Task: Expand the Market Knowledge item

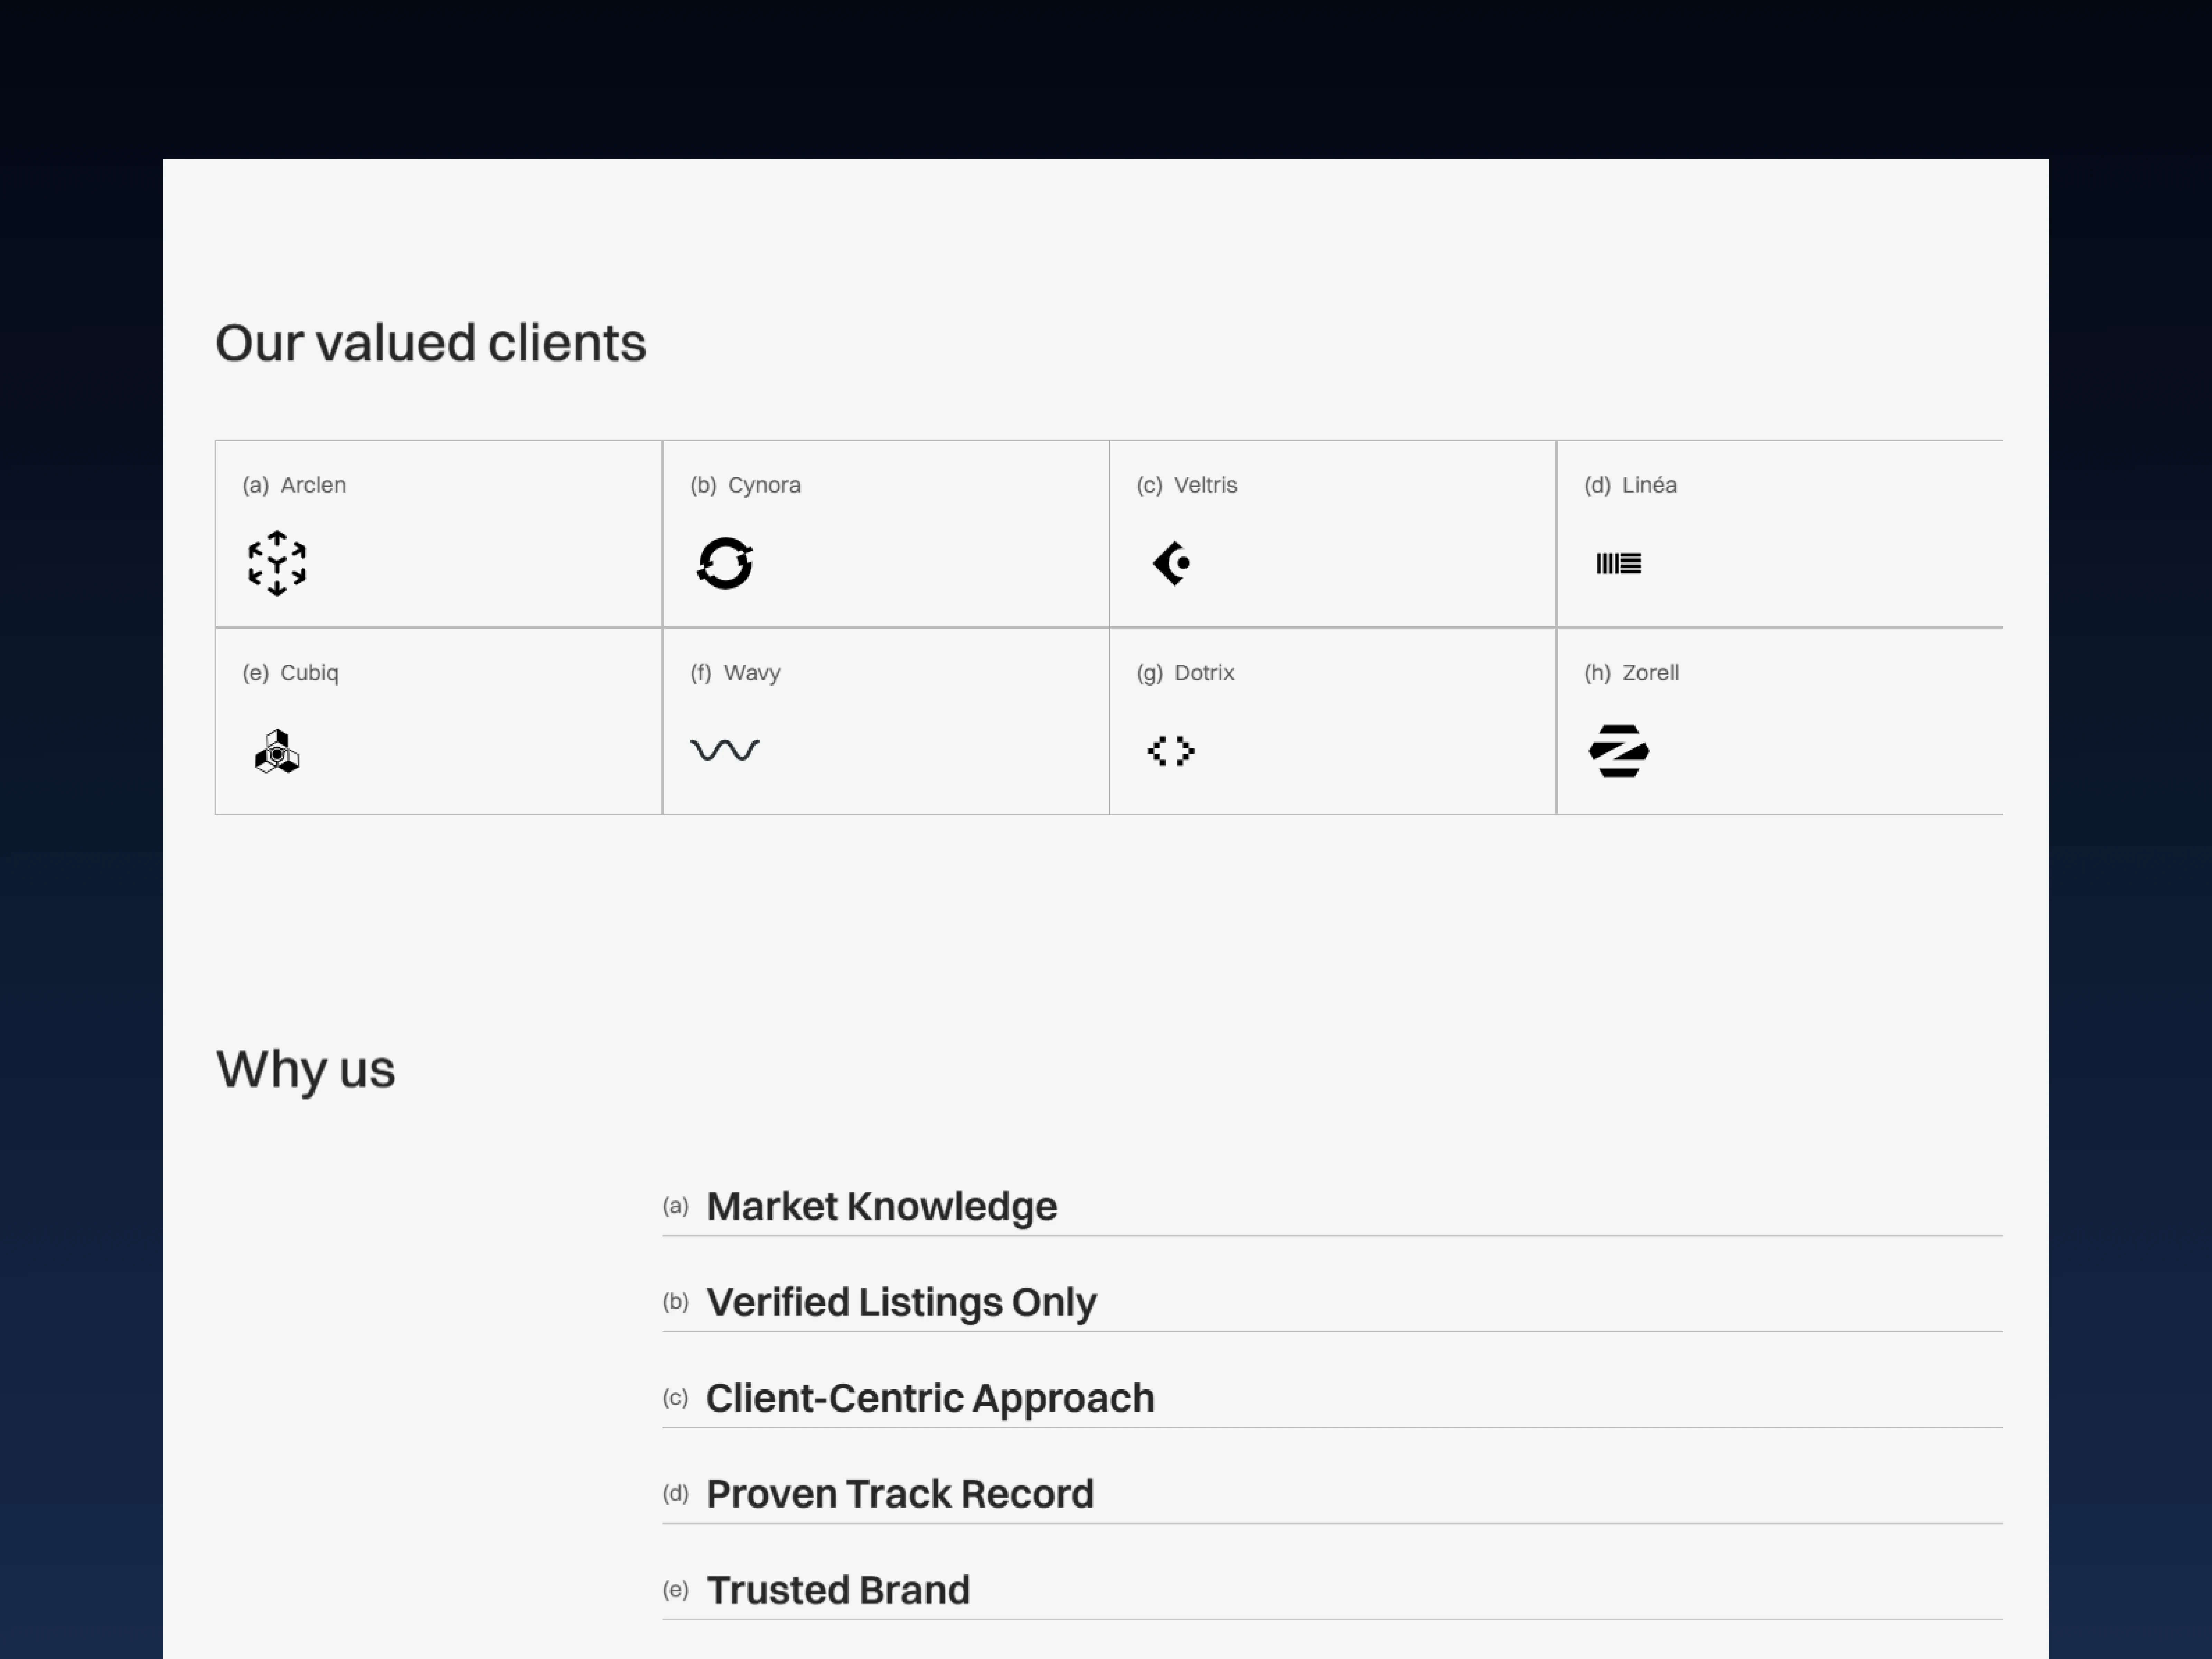Action: click(x=881, y=1206)
